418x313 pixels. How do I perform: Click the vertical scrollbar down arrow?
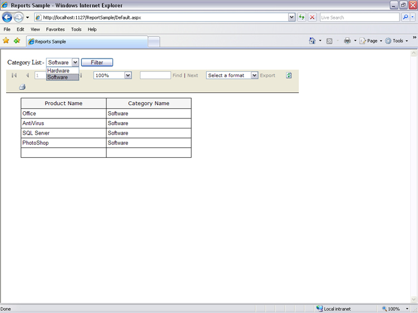(x=414, y=300)
